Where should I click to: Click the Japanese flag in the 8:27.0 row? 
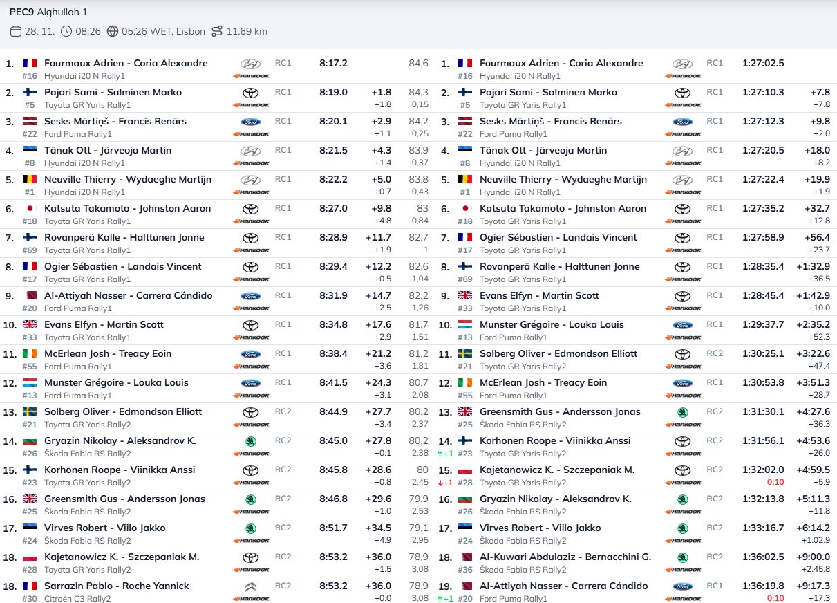(30, 208)
